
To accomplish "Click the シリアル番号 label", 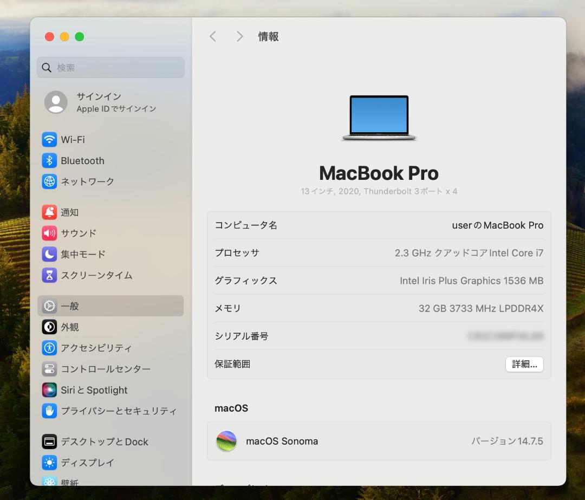I will pyautogui.click(x=242, y=336).
